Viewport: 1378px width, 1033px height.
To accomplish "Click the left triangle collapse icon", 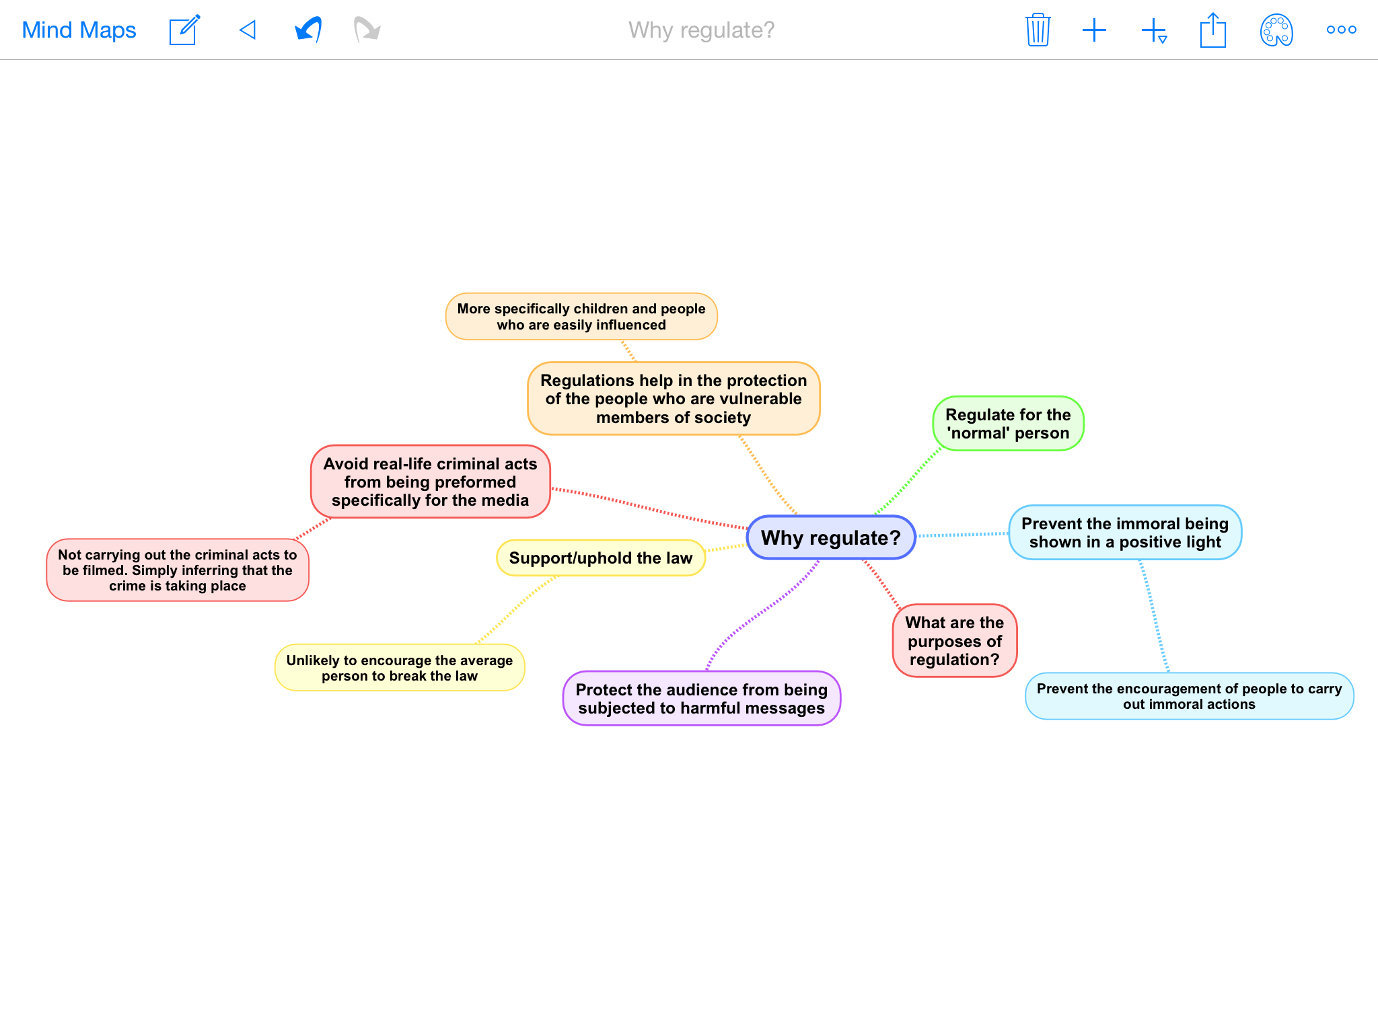I will click(248, 30).
